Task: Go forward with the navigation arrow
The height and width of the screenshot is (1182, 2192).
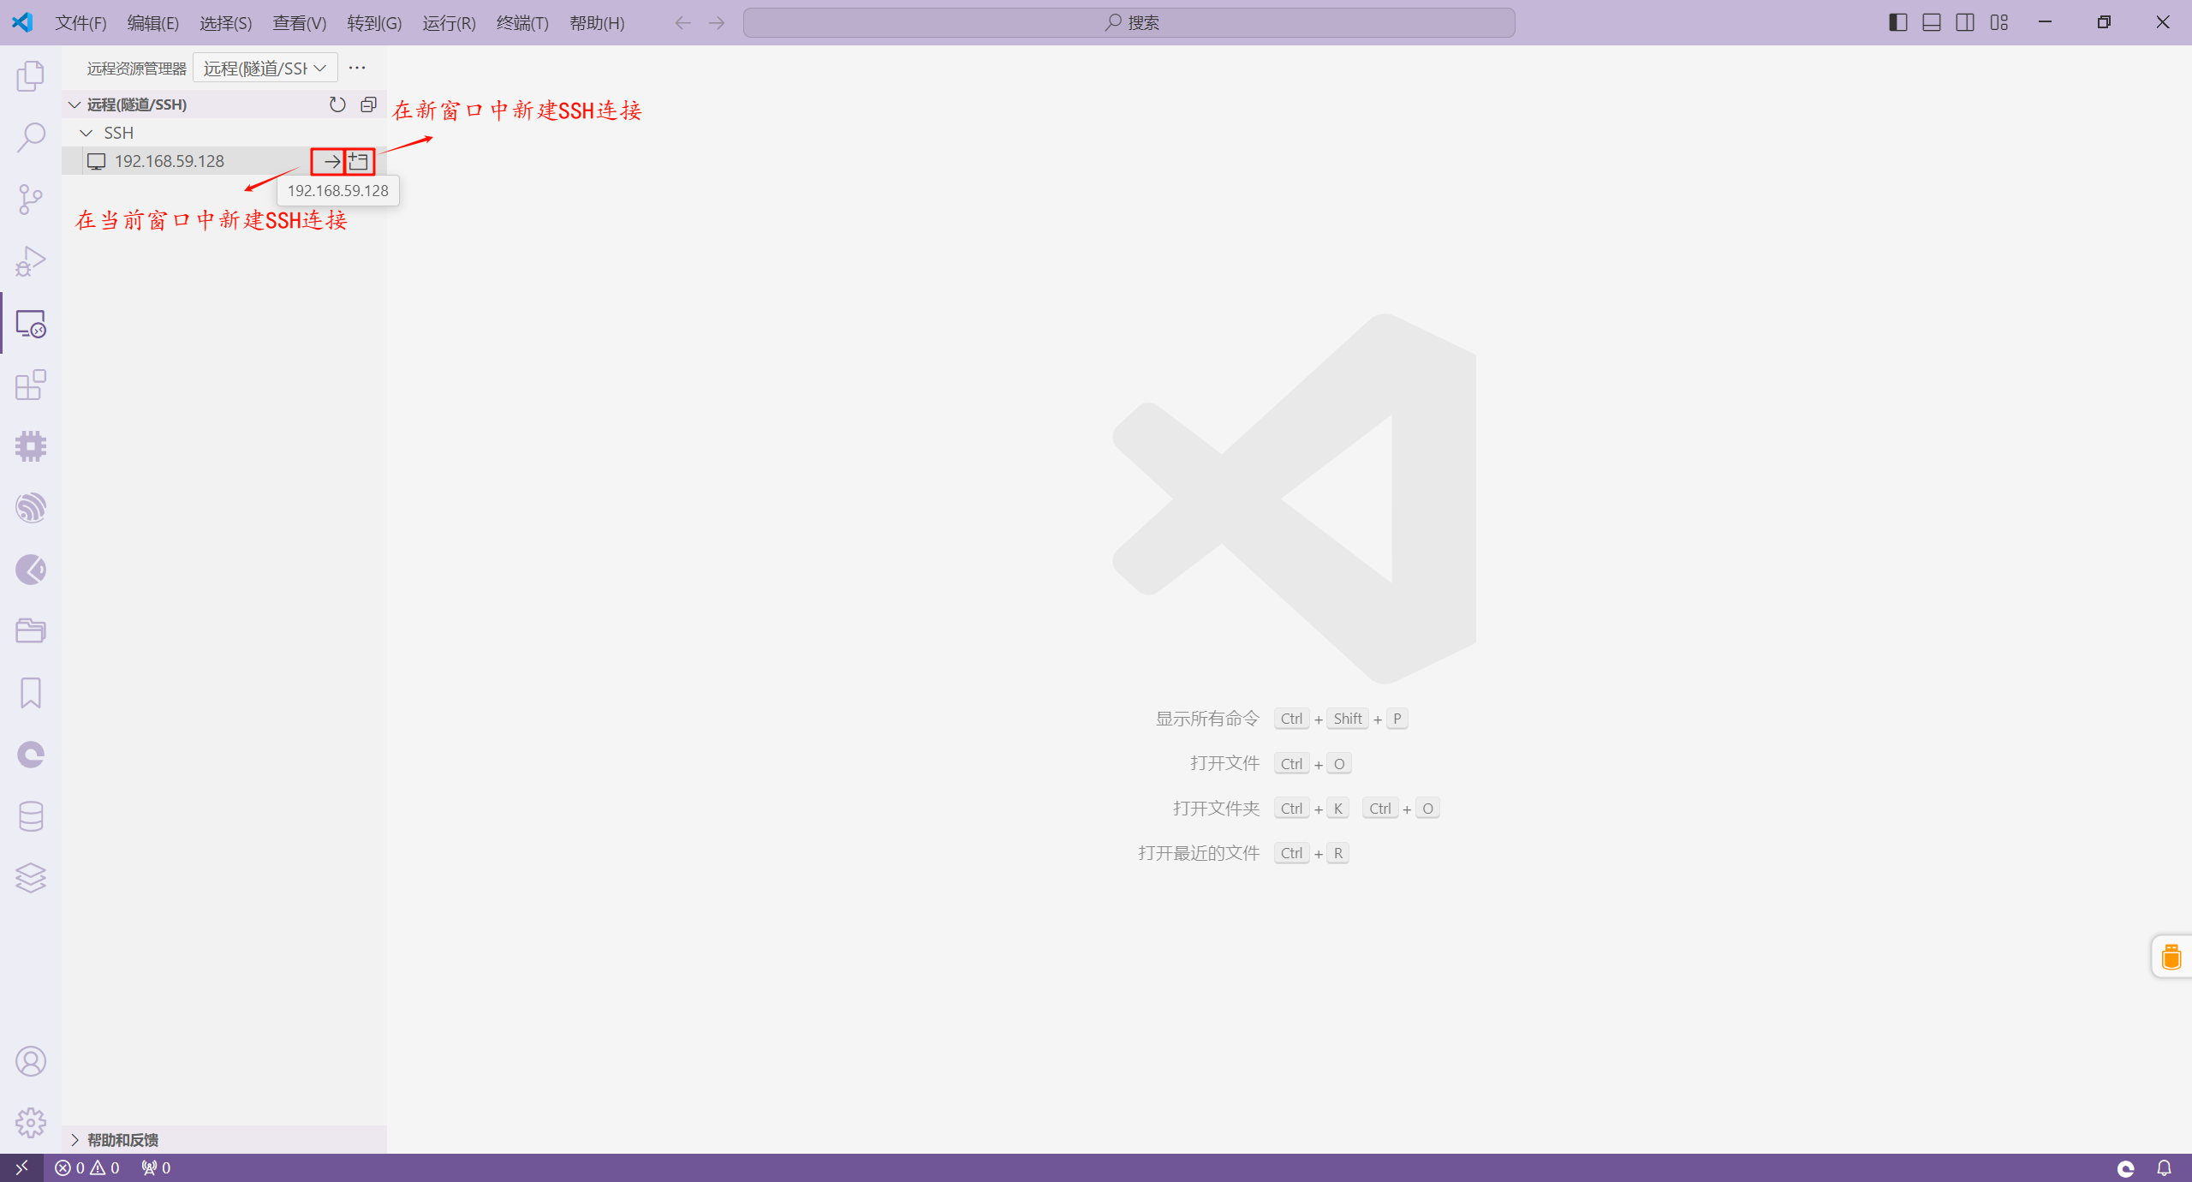Action: pos(717,23)
